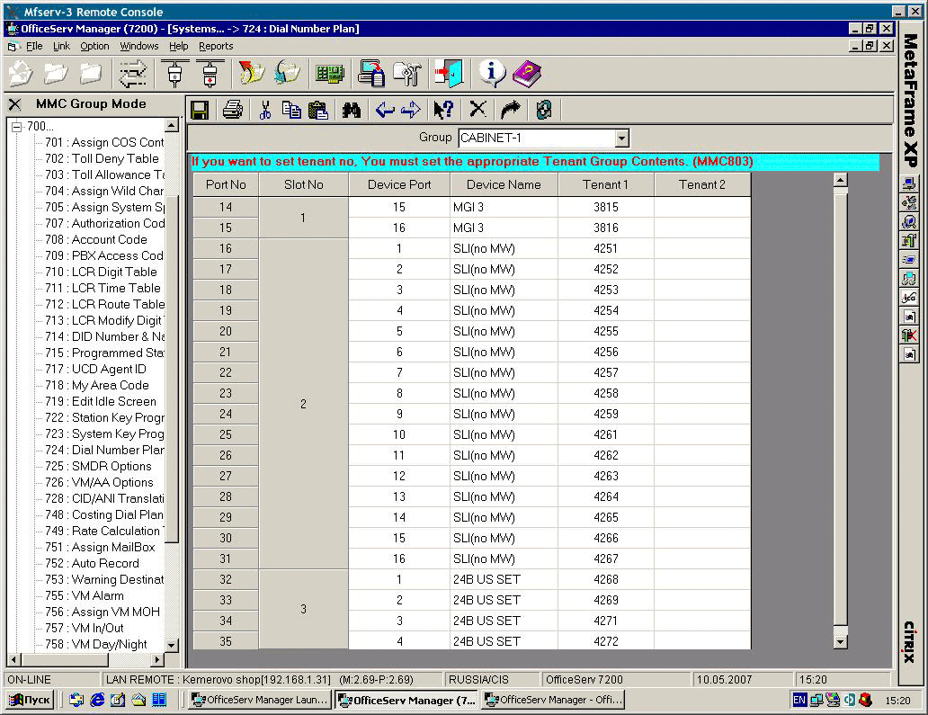Viewport: 928px width, 715px height.
Task: Click the context help pointer icon
Action: tap(443, 110)
